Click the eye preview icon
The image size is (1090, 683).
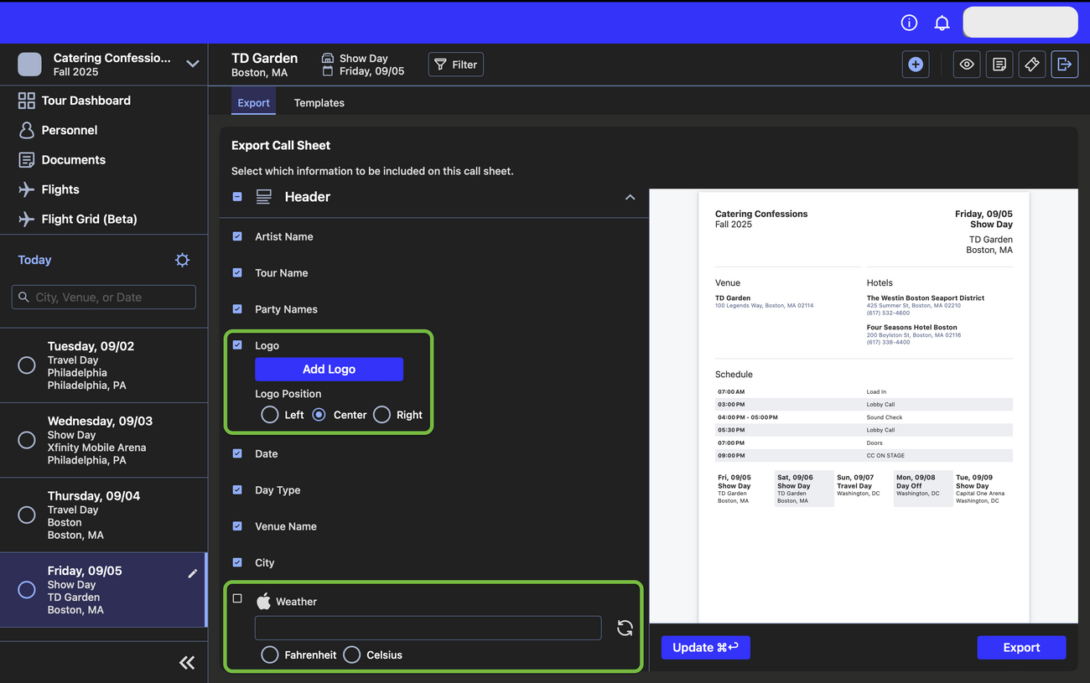point(967,65)
